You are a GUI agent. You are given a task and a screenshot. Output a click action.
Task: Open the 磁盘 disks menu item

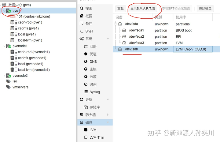[x=95, y=122]
